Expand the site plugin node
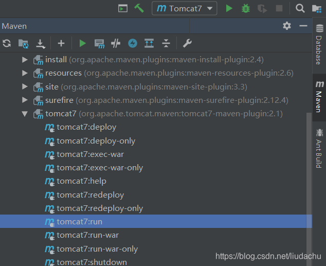326x266 pixels. [x=25, y=86]
